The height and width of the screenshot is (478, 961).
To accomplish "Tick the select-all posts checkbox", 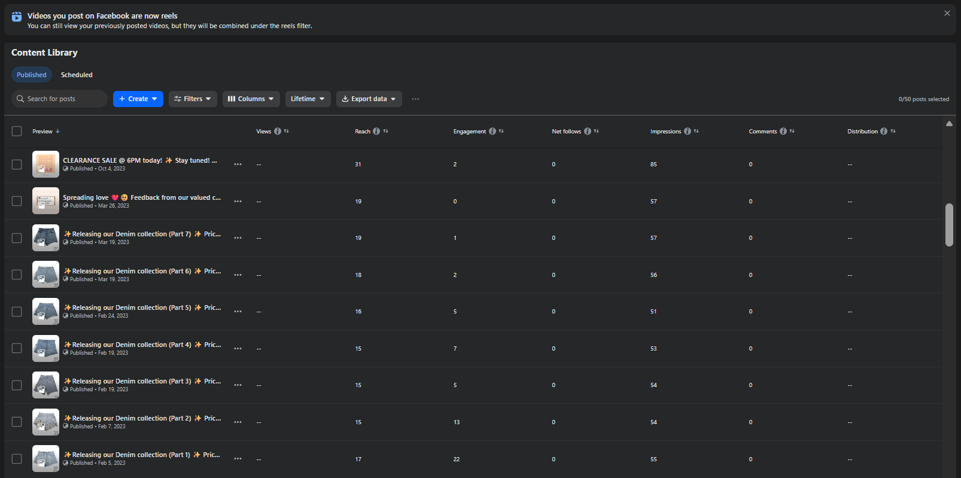I will click(17, 132).
